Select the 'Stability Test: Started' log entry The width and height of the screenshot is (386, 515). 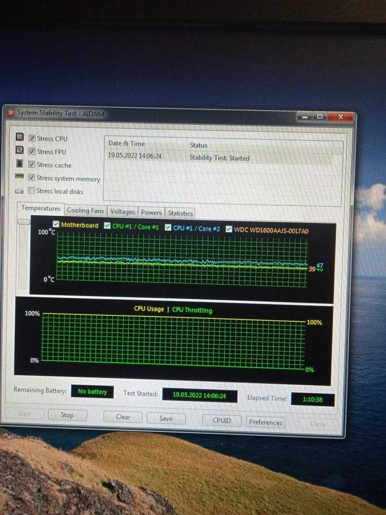(219, 157)
